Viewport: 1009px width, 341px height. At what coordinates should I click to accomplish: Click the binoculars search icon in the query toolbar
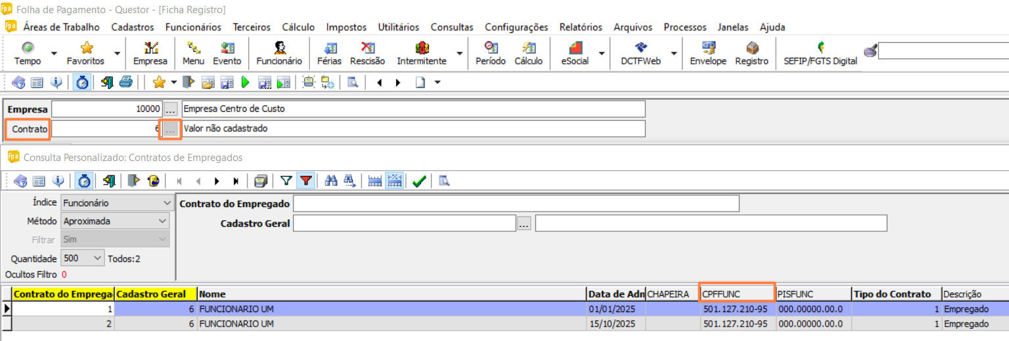[331, 181]
